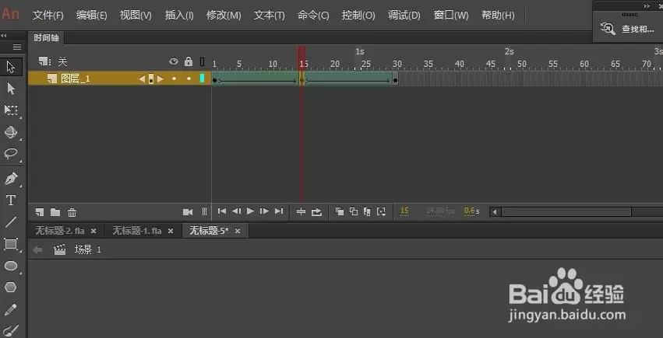Select the Line tool
Image resolution: width=663 pixels, height=338 pixels.
(x=11, y=222)
